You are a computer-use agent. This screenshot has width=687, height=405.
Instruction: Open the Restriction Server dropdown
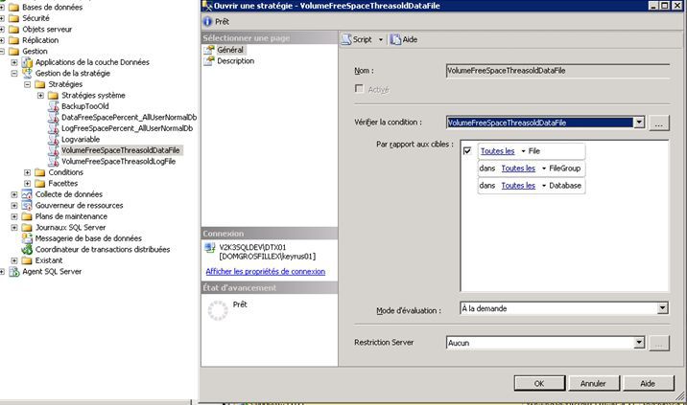[x=639, y=343]
